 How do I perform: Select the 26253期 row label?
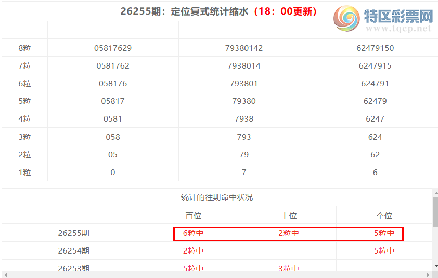(74, 268)
